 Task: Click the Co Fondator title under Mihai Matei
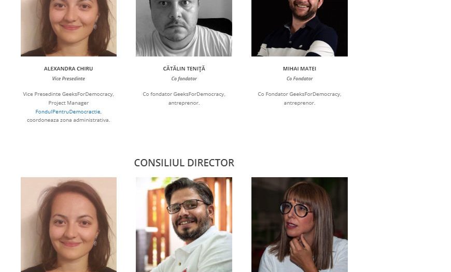[300, 79]
